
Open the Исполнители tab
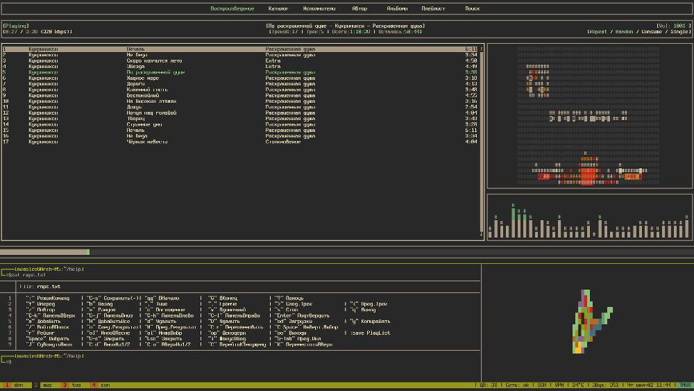tap(319, 8)
